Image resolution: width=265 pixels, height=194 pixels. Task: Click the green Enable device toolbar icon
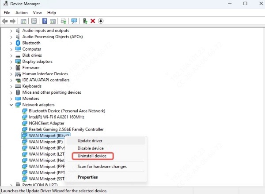(x=85, y=21)
